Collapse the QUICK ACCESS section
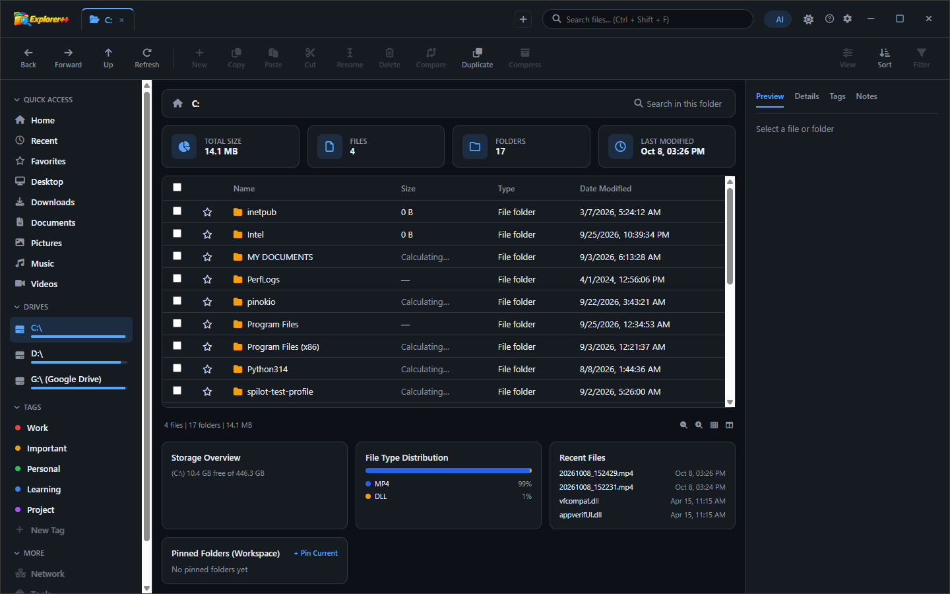Screen dimensions: 950x594 (x=43, y=100)
